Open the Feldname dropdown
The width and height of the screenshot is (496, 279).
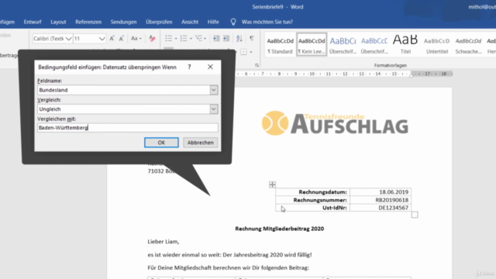click(x=214, y=90)
